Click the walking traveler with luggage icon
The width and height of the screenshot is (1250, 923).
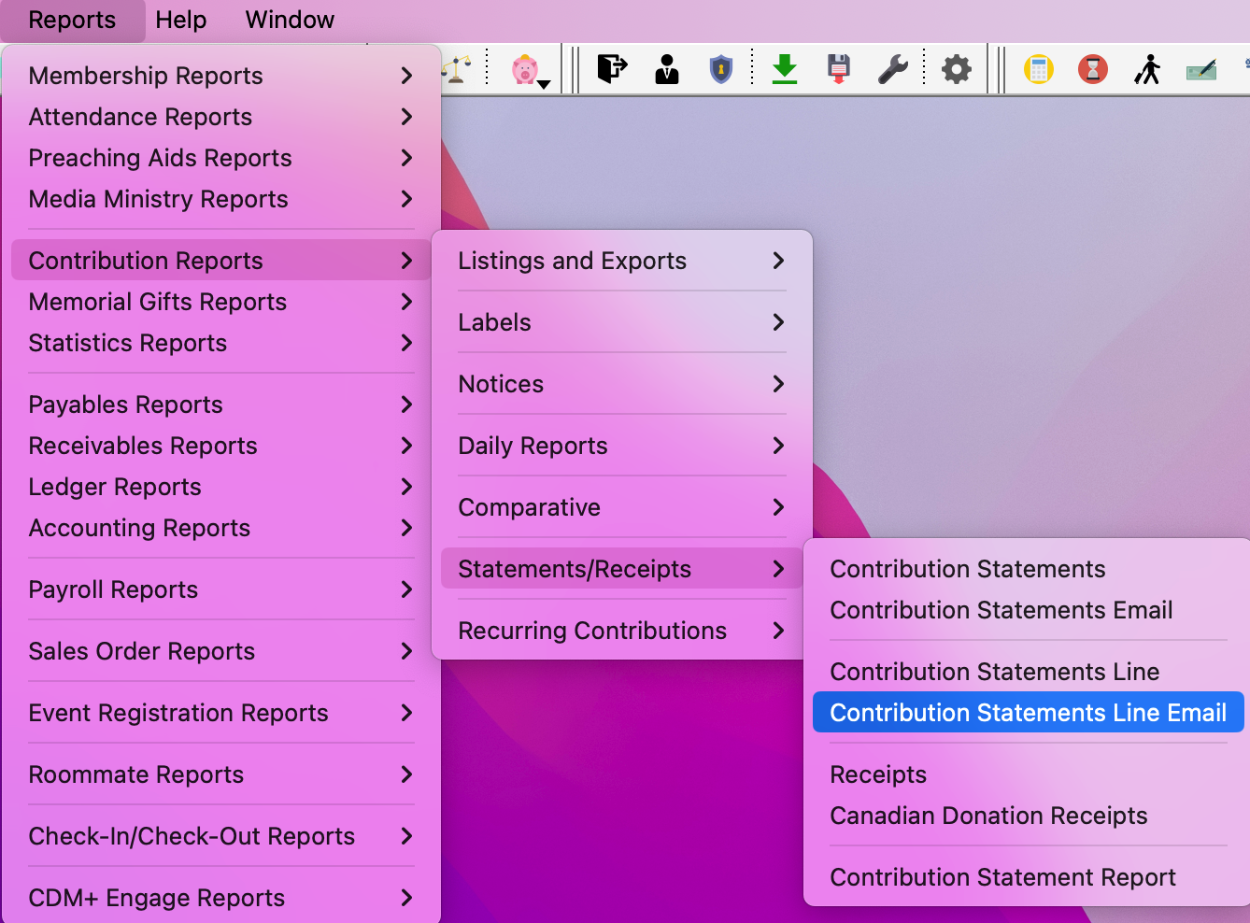(x=1147, y=69)
